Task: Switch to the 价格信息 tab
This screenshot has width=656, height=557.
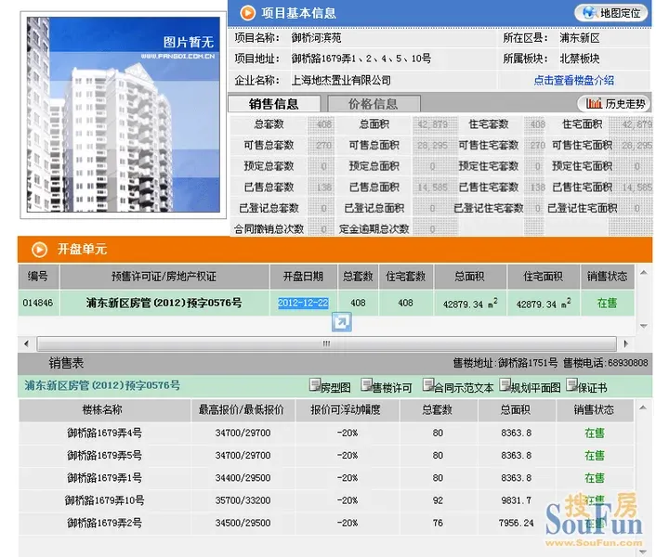Action: click(374, 104)
